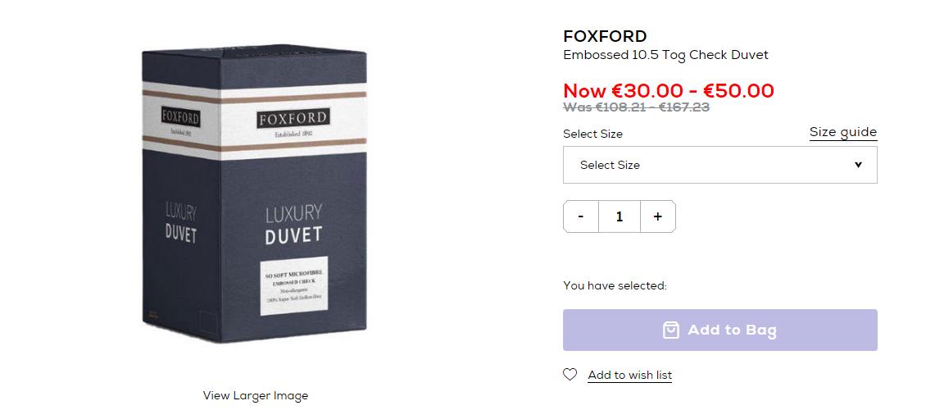The height and width of the screenshot is (410, 926).
Task: Click the quantity input field showing 1
Action: (x=620, y=216)
